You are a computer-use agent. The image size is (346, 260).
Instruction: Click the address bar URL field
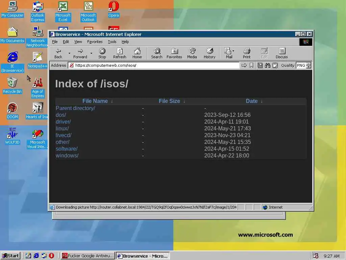click(154, 65)
